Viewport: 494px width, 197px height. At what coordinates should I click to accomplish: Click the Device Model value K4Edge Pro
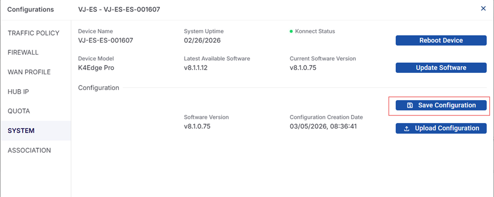tap(96, 68)
